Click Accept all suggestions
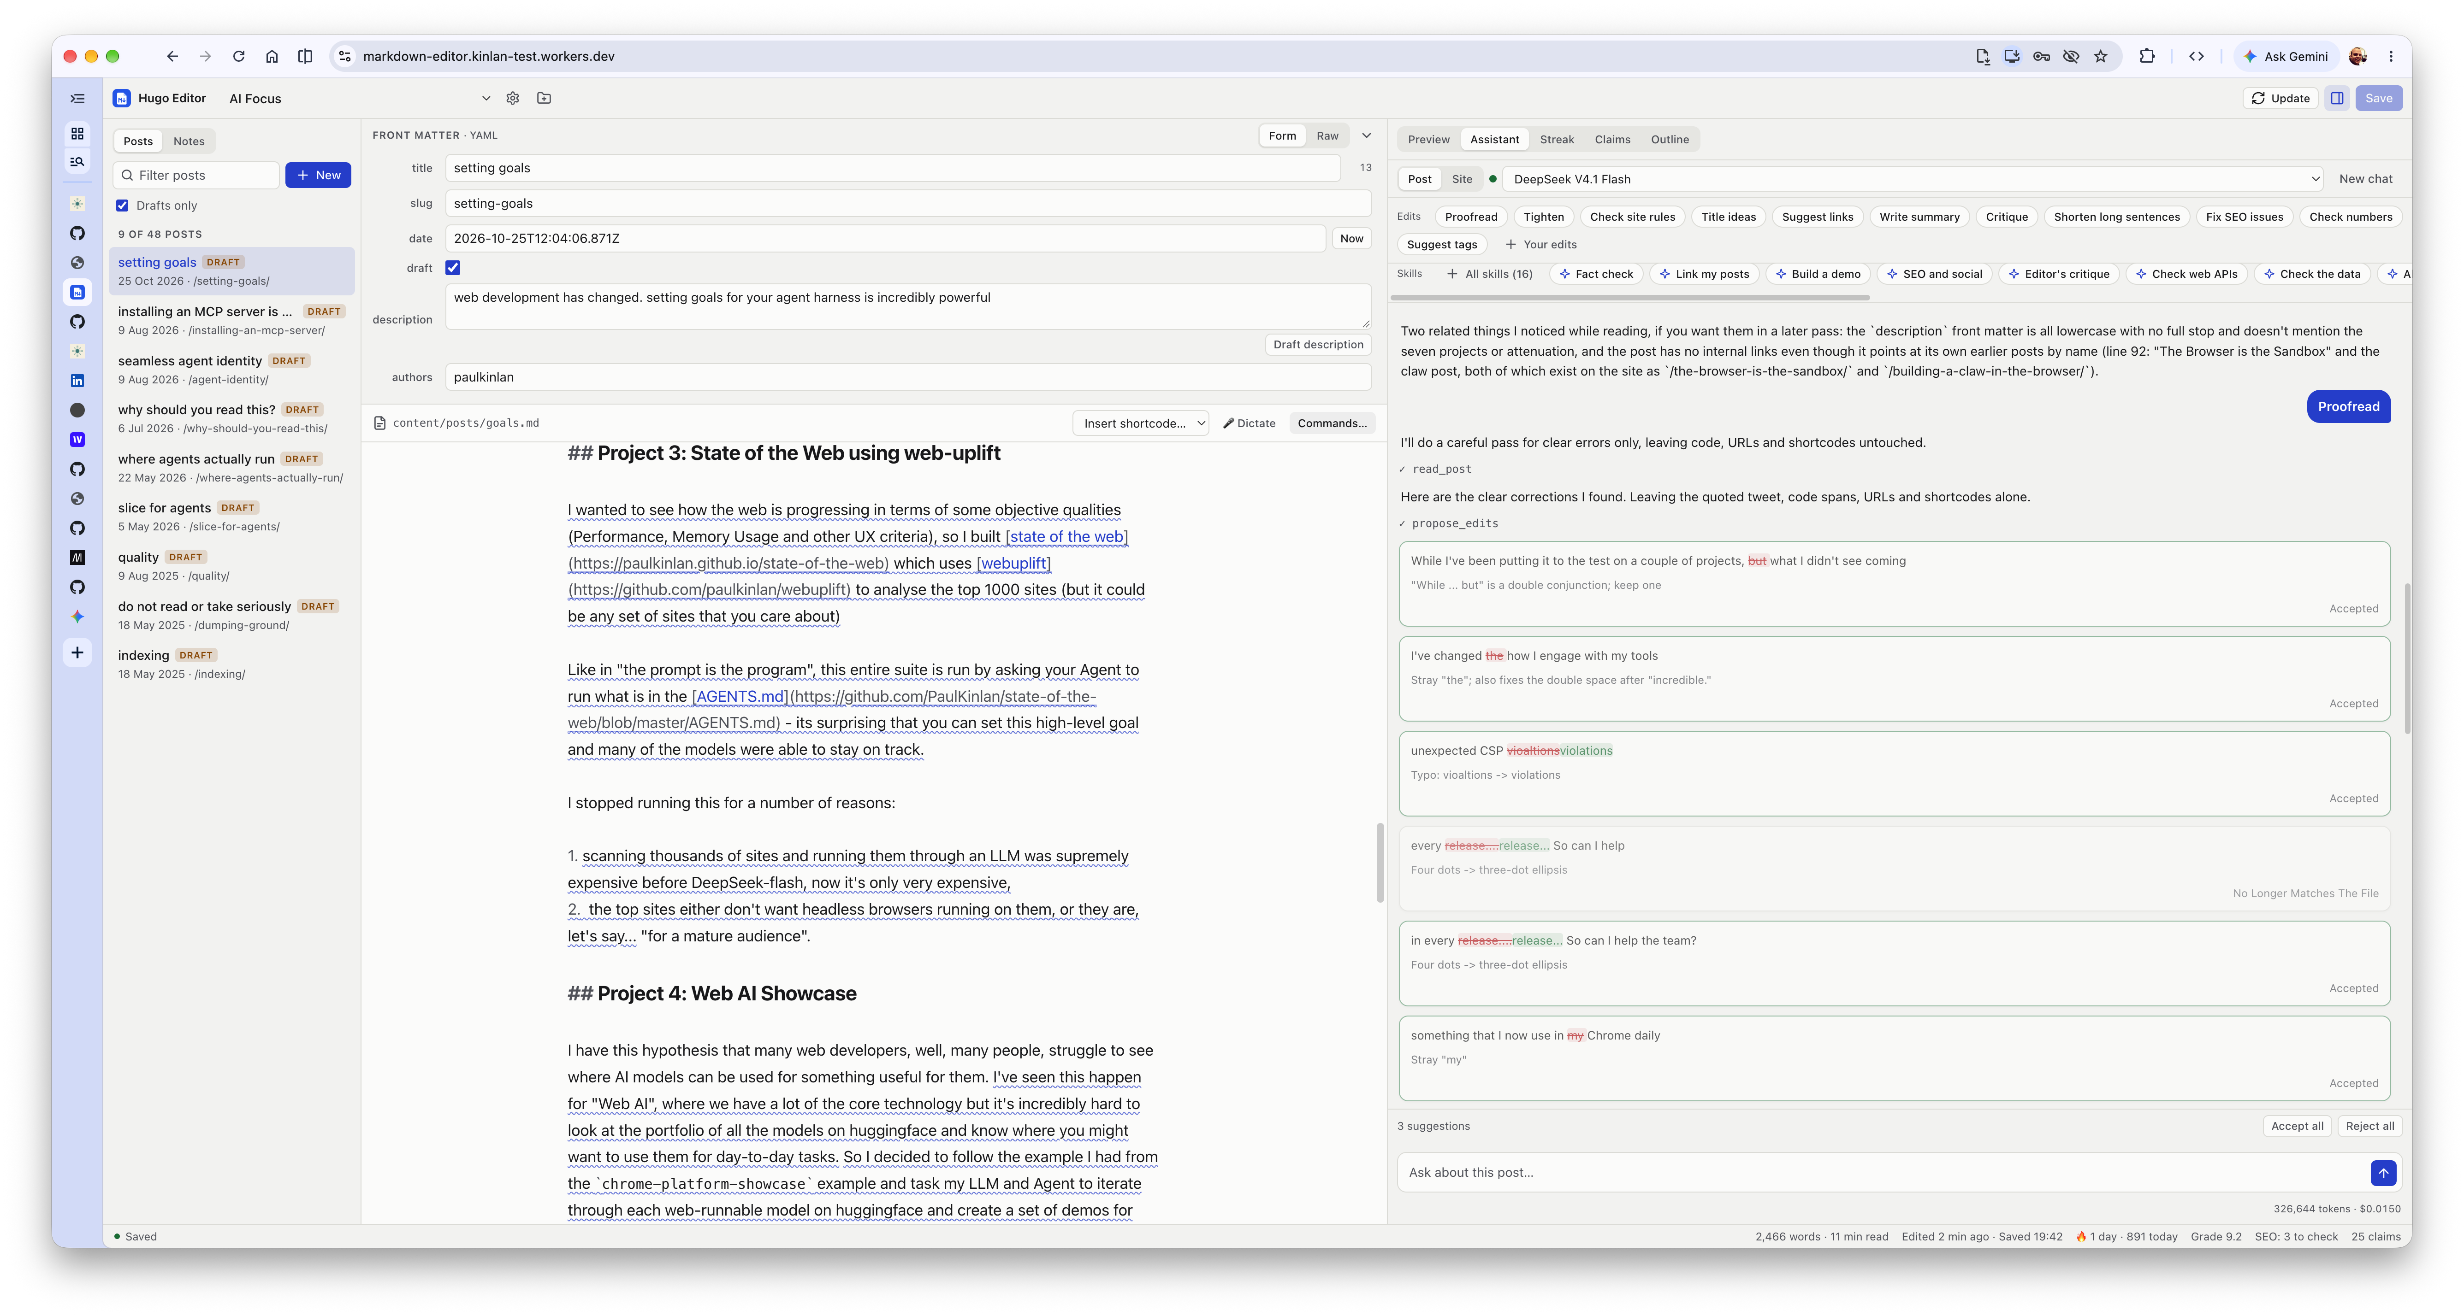 [x=2297, y=1126]
